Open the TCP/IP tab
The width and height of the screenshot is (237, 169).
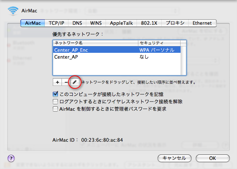(56, 23)
